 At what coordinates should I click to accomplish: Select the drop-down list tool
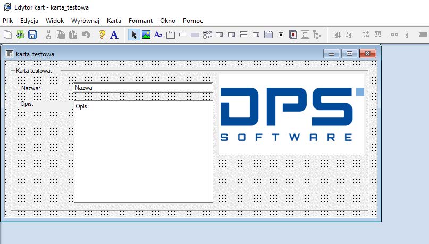coord(231,35)
